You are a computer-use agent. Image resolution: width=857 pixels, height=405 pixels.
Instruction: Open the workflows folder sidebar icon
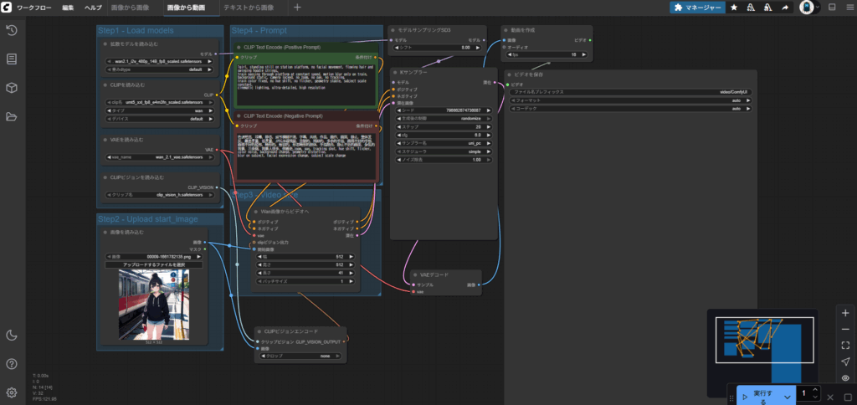[12, 116]
